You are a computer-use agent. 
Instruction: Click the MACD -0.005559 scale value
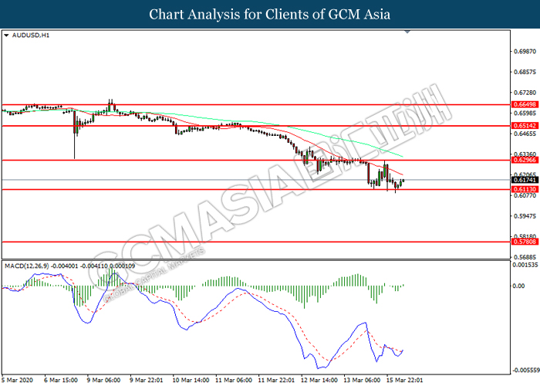pyautogui.click(x=524, y=370)
